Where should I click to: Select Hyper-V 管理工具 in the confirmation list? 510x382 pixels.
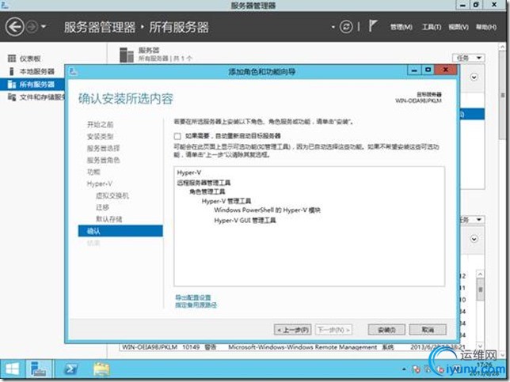(226, 201)
